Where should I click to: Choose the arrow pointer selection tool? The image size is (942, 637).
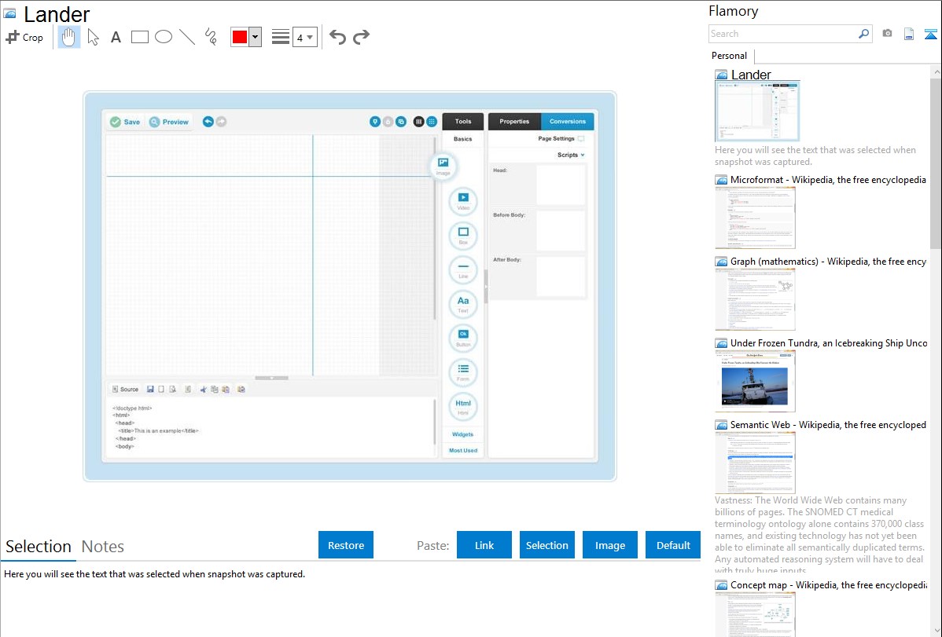click(93, 37)
